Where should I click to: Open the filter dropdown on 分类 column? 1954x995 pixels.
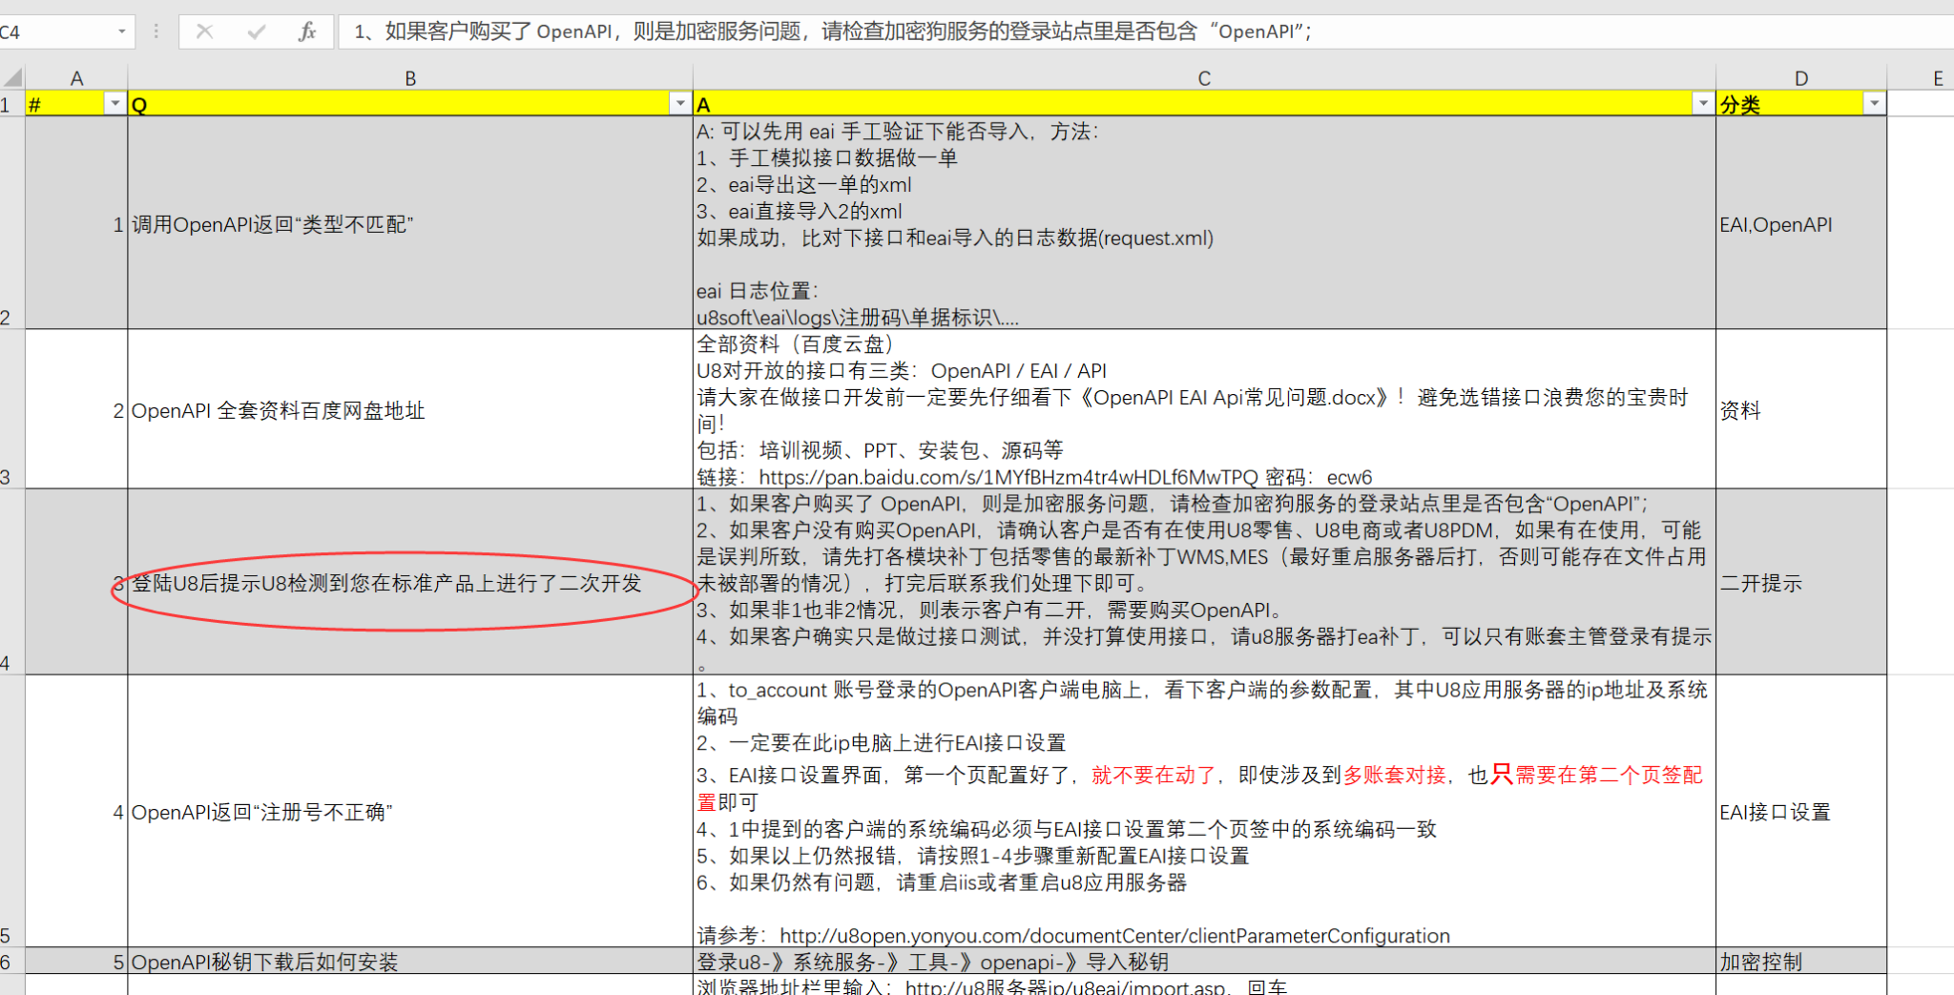[x=1874, y=103]
